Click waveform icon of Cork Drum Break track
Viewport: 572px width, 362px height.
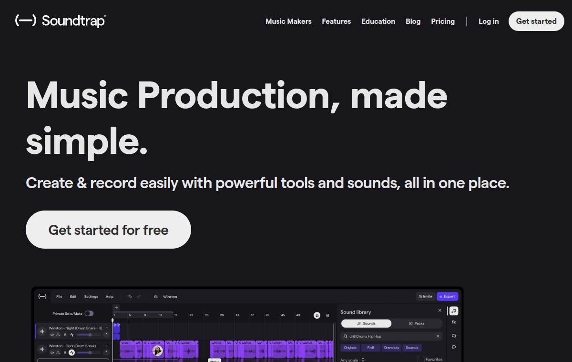pos(42,349)
